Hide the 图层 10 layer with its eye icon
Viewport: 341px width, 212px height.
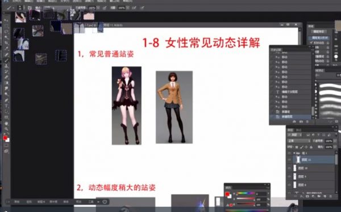[289, 168]
